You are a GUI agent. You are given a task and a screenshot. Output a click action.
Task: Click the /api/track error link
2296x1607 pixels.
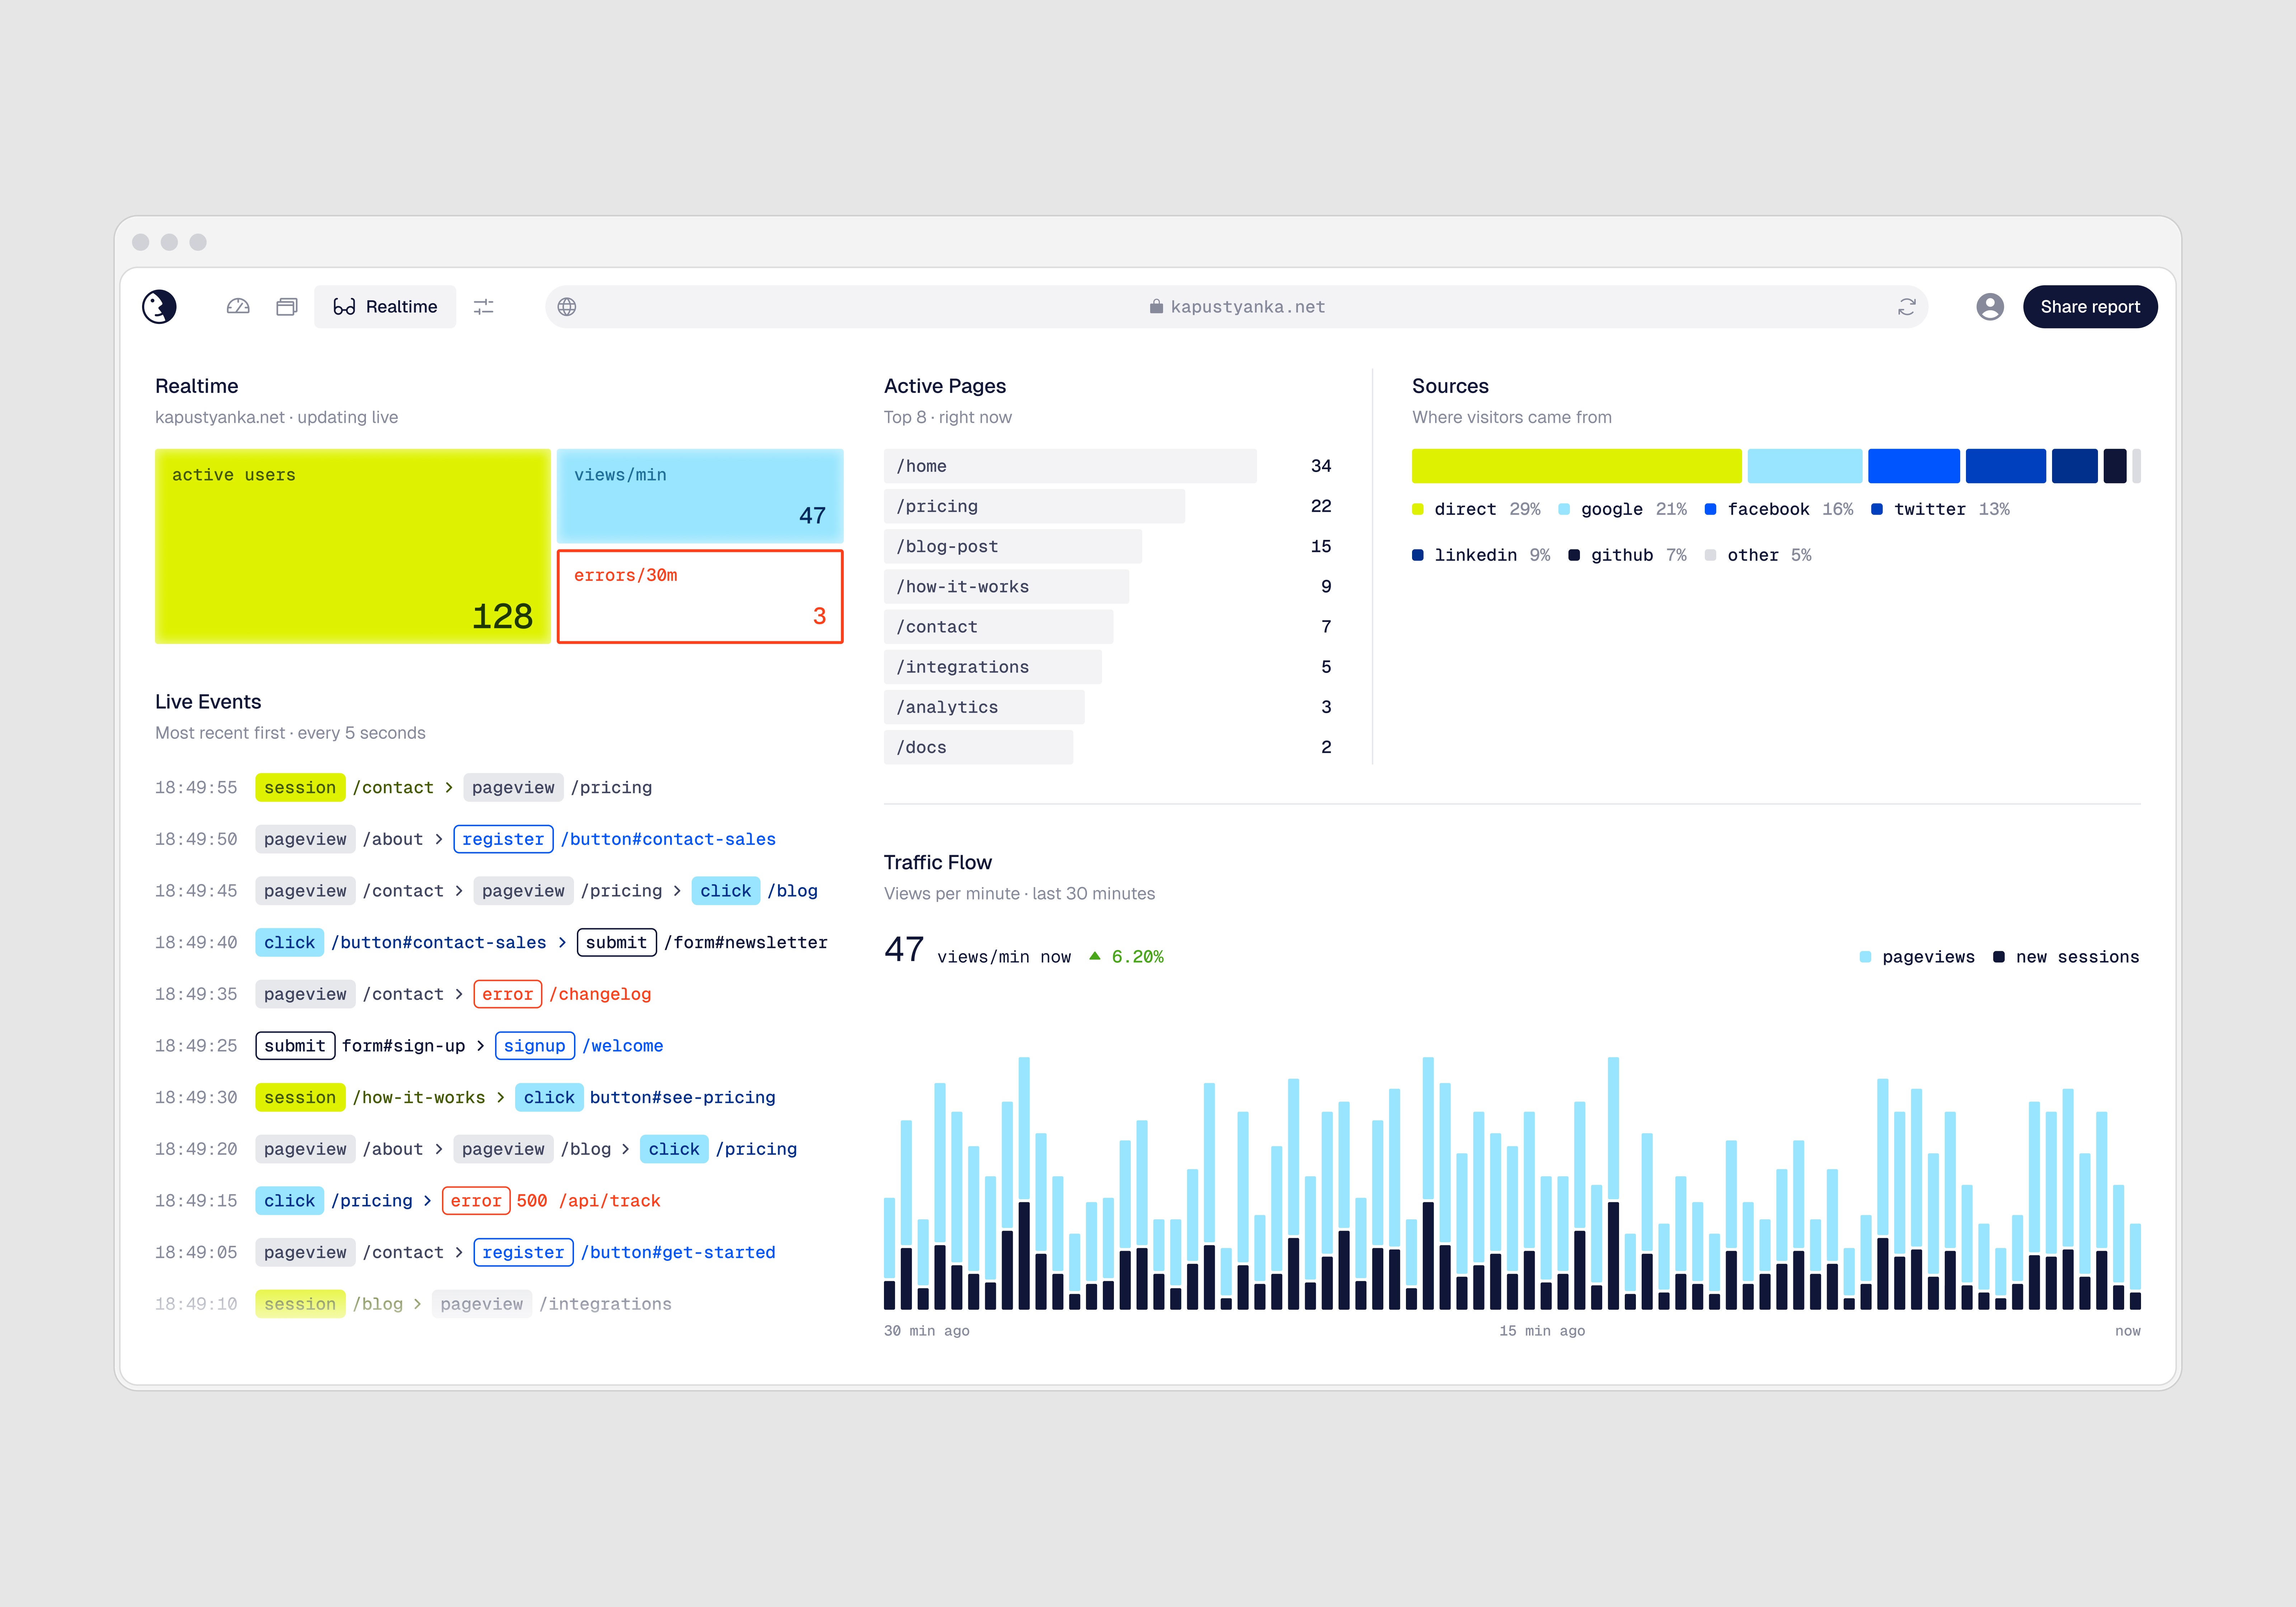[609, 1201]
